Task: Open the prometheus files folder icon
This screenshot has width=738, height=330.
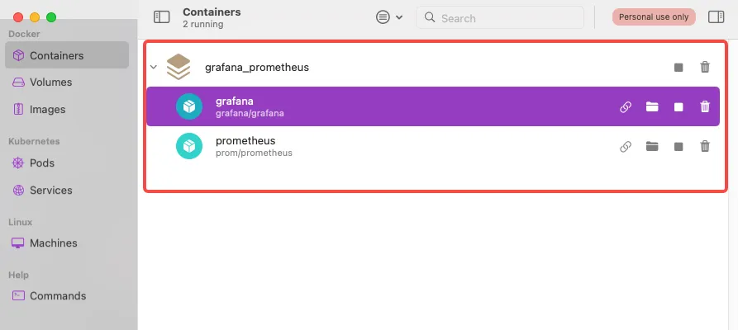Action: click(x=652, y=146)
